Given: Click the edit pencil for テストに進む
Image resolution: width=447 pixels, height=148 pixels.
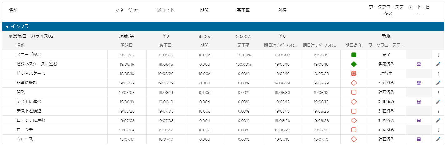Looking at the screenshot, I should pyautogui.click(x=438, y=102).
